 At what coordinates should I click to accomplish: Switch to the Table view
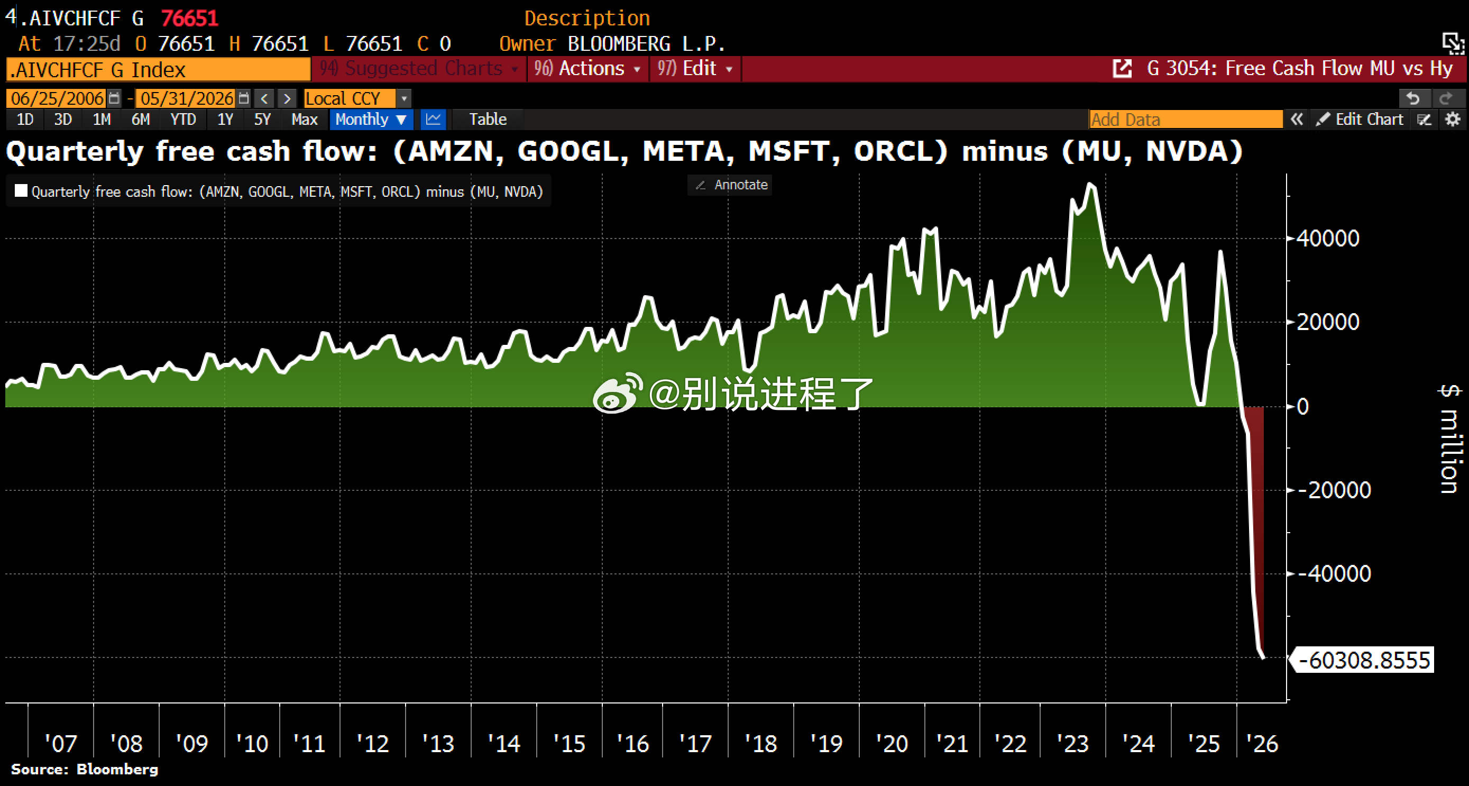click(x=488, y=119)
